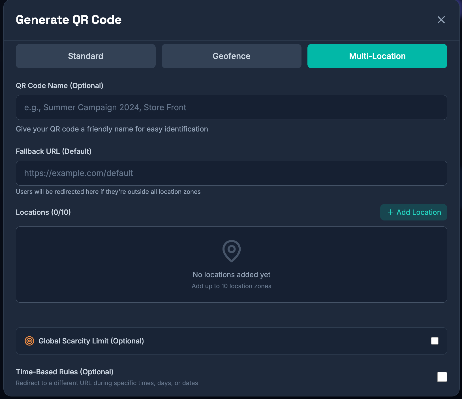
Task: Click into the Fallback URL field
Action: point(231,173)
